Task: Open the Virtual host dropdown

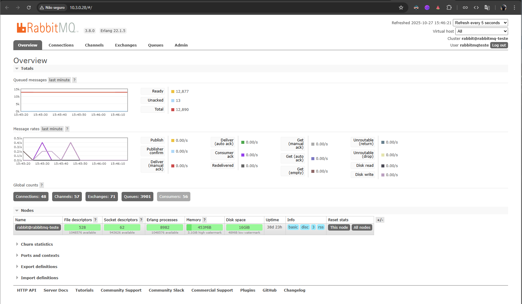Action: 481,31
